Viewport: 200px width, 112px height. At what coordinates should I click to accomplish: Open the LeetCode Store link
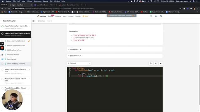pos(85,16)
